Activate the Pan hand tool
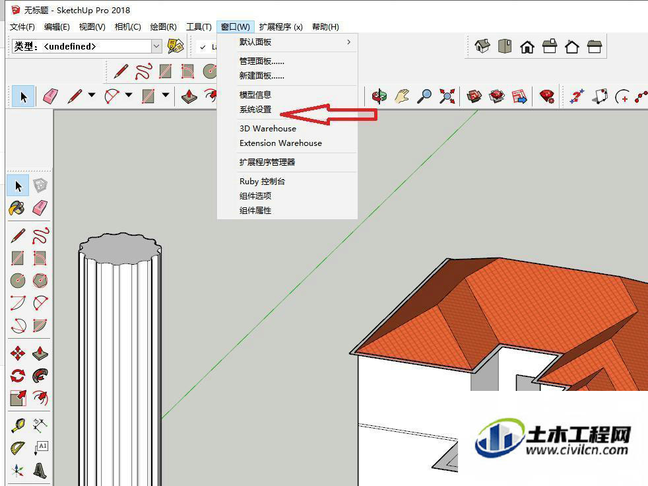Viewport: 648px width, 486px height. [402, 96]
